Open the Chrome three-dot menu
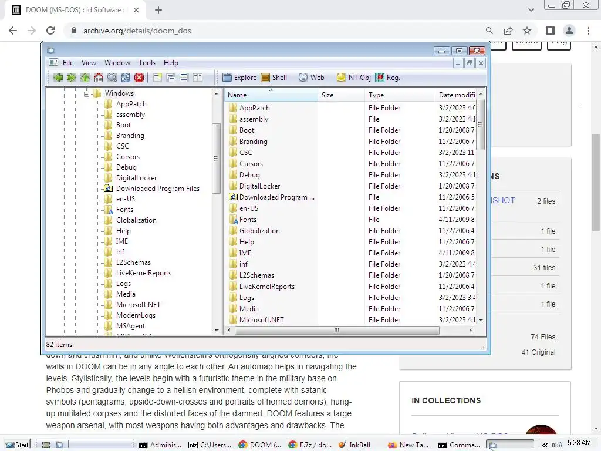 coord(588,31)
